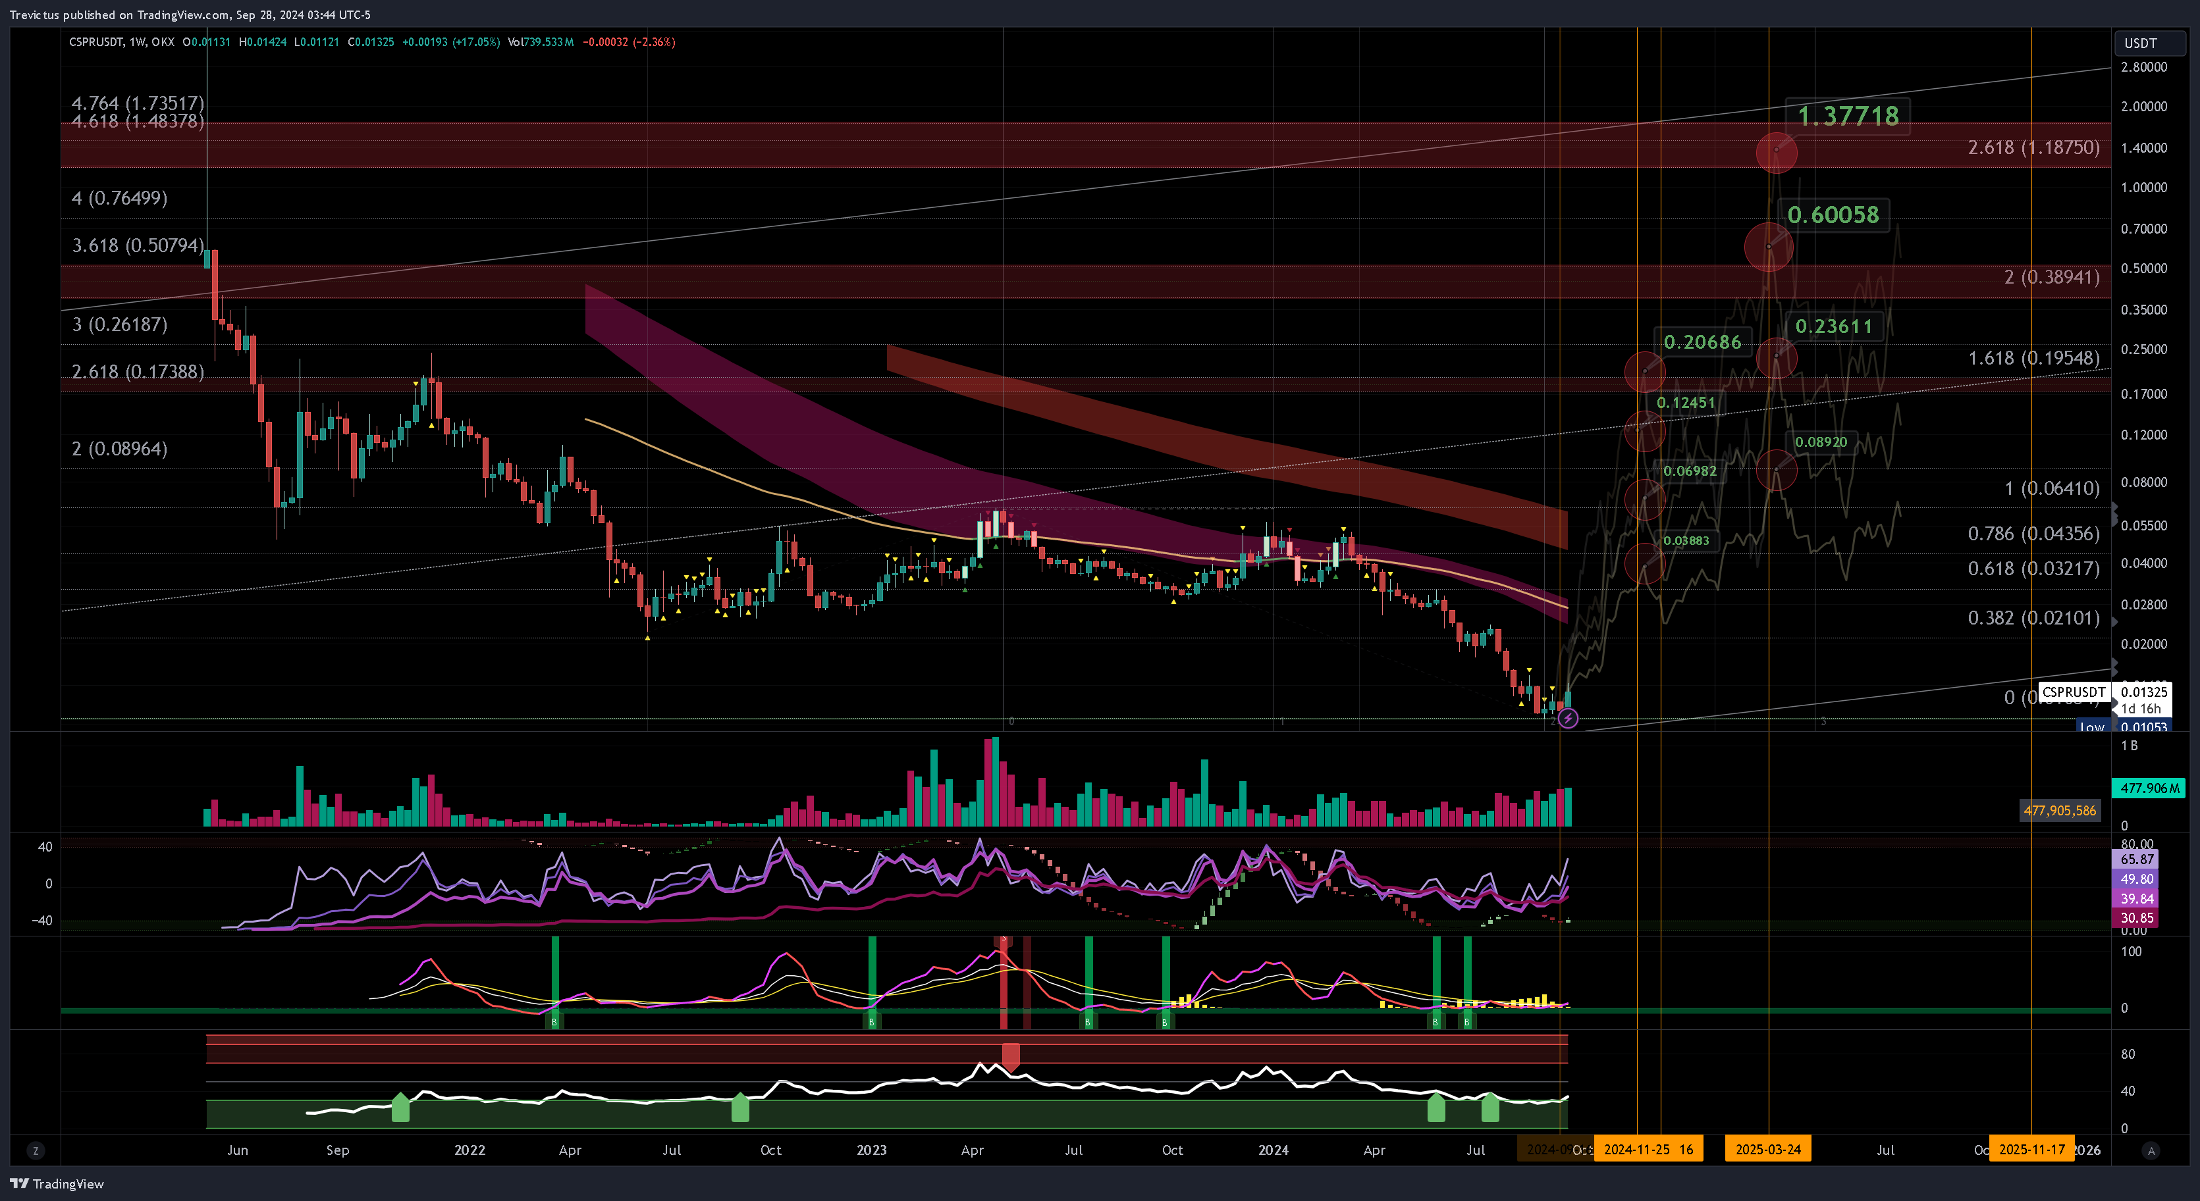Click the 49.80 indicator value tag
Image resolution: width=2200 pixels, height=1201 pixels.
tap(2136, 879)
